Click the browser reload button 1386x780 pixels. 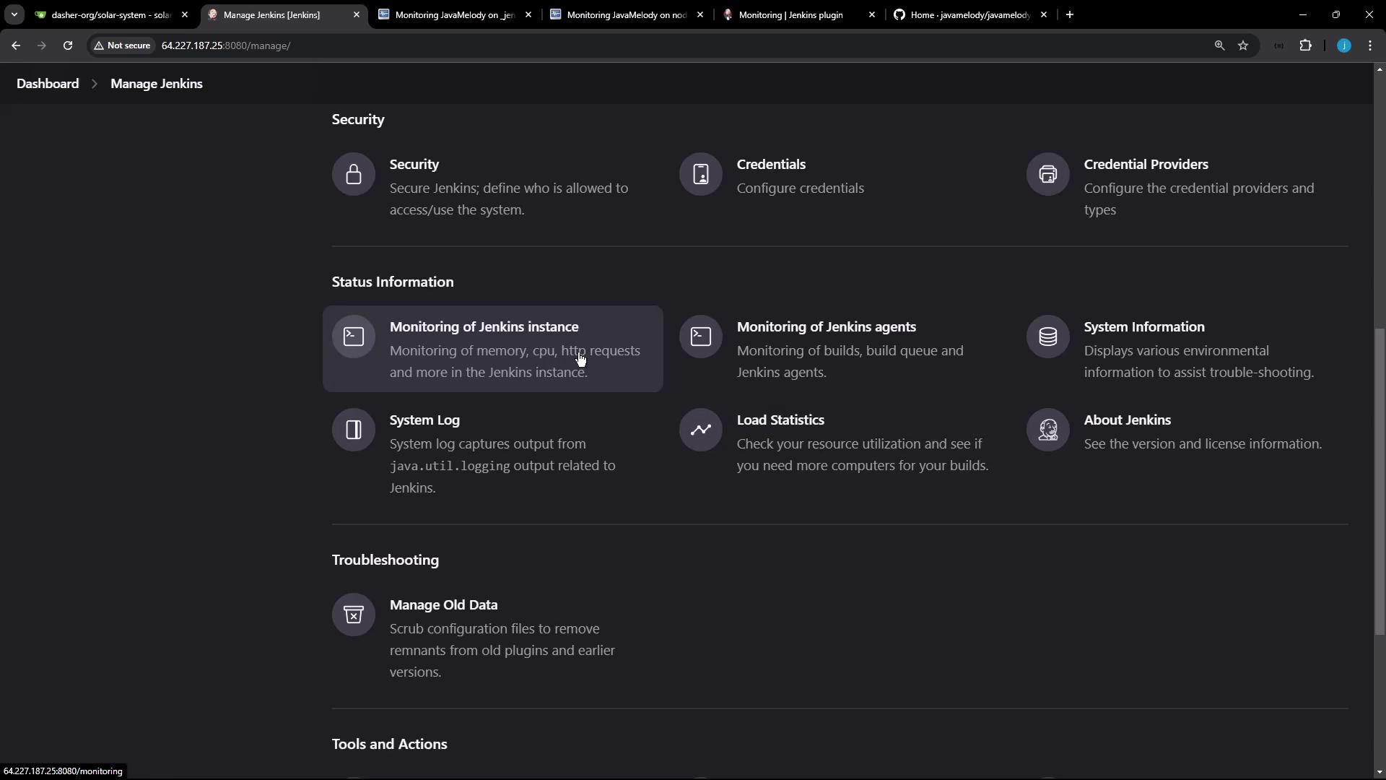68,45
